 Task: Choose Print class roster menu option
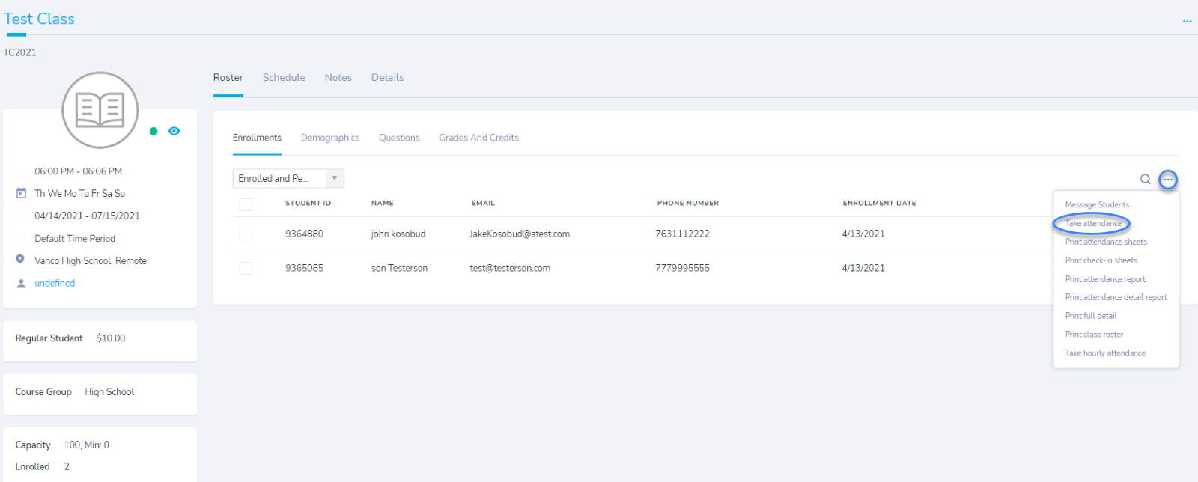tap(1094, 335)
